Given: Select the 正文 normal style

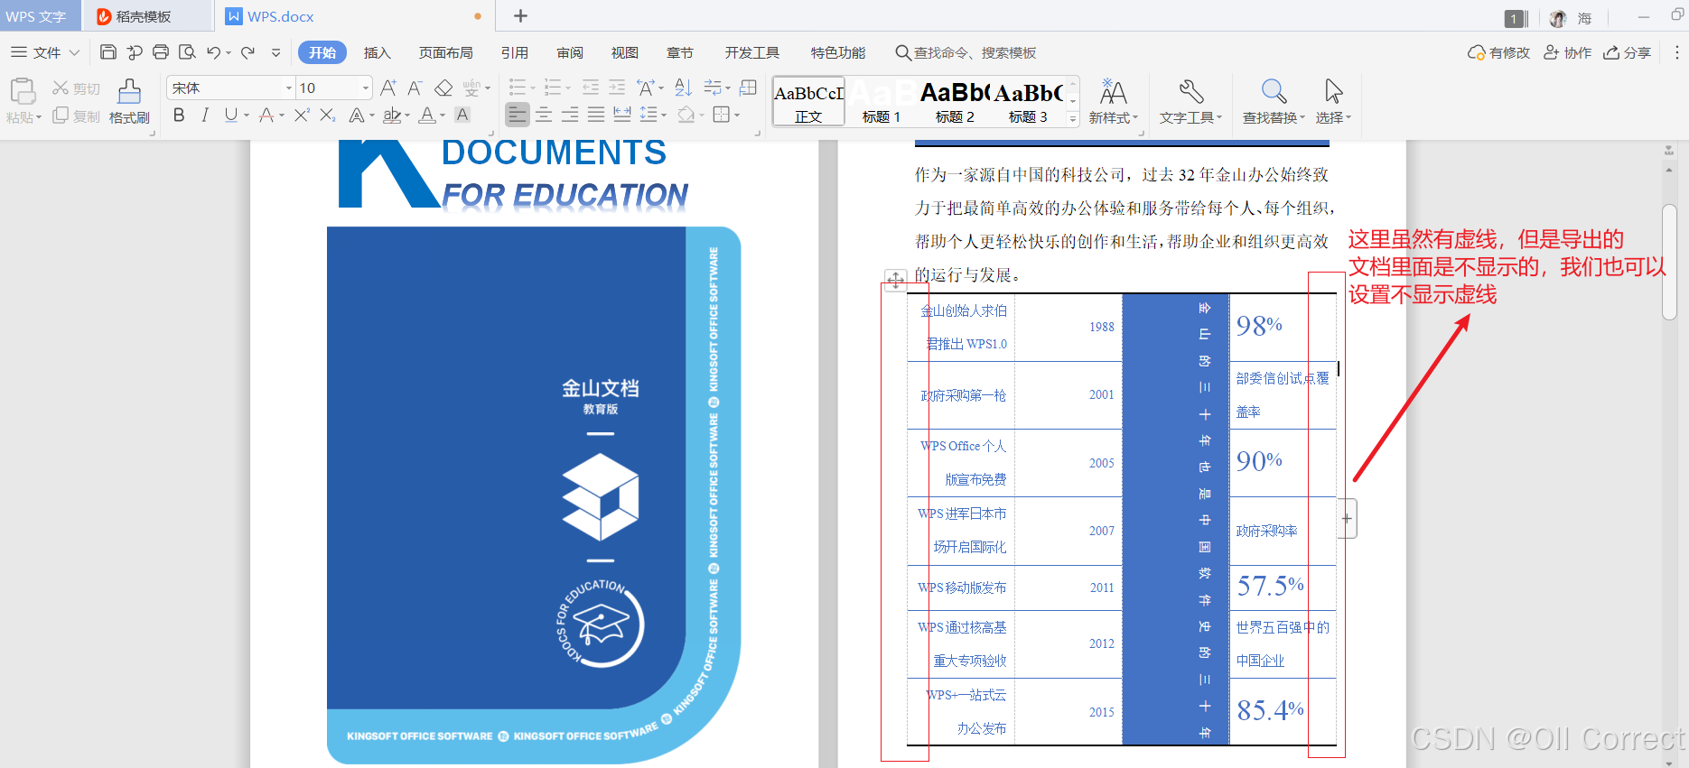Looking at the screenshot, I should click(x=808, y=101).
